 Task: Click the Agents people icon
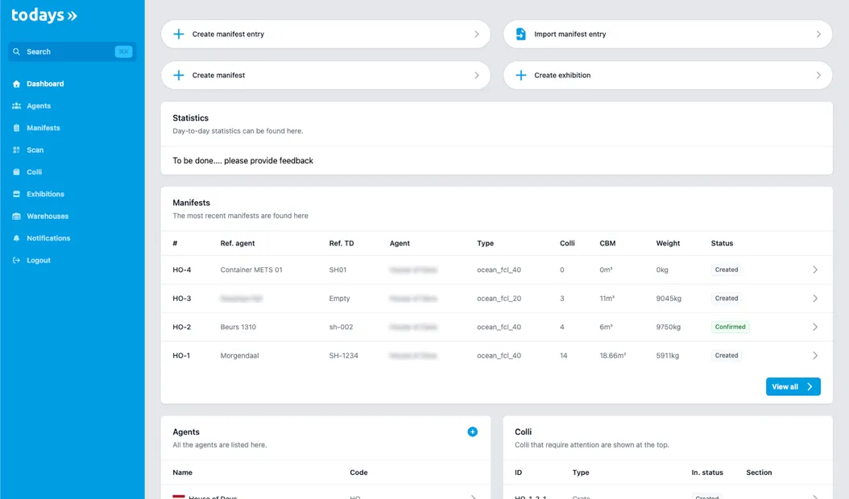pyautogui.click(x=16, y=106)
